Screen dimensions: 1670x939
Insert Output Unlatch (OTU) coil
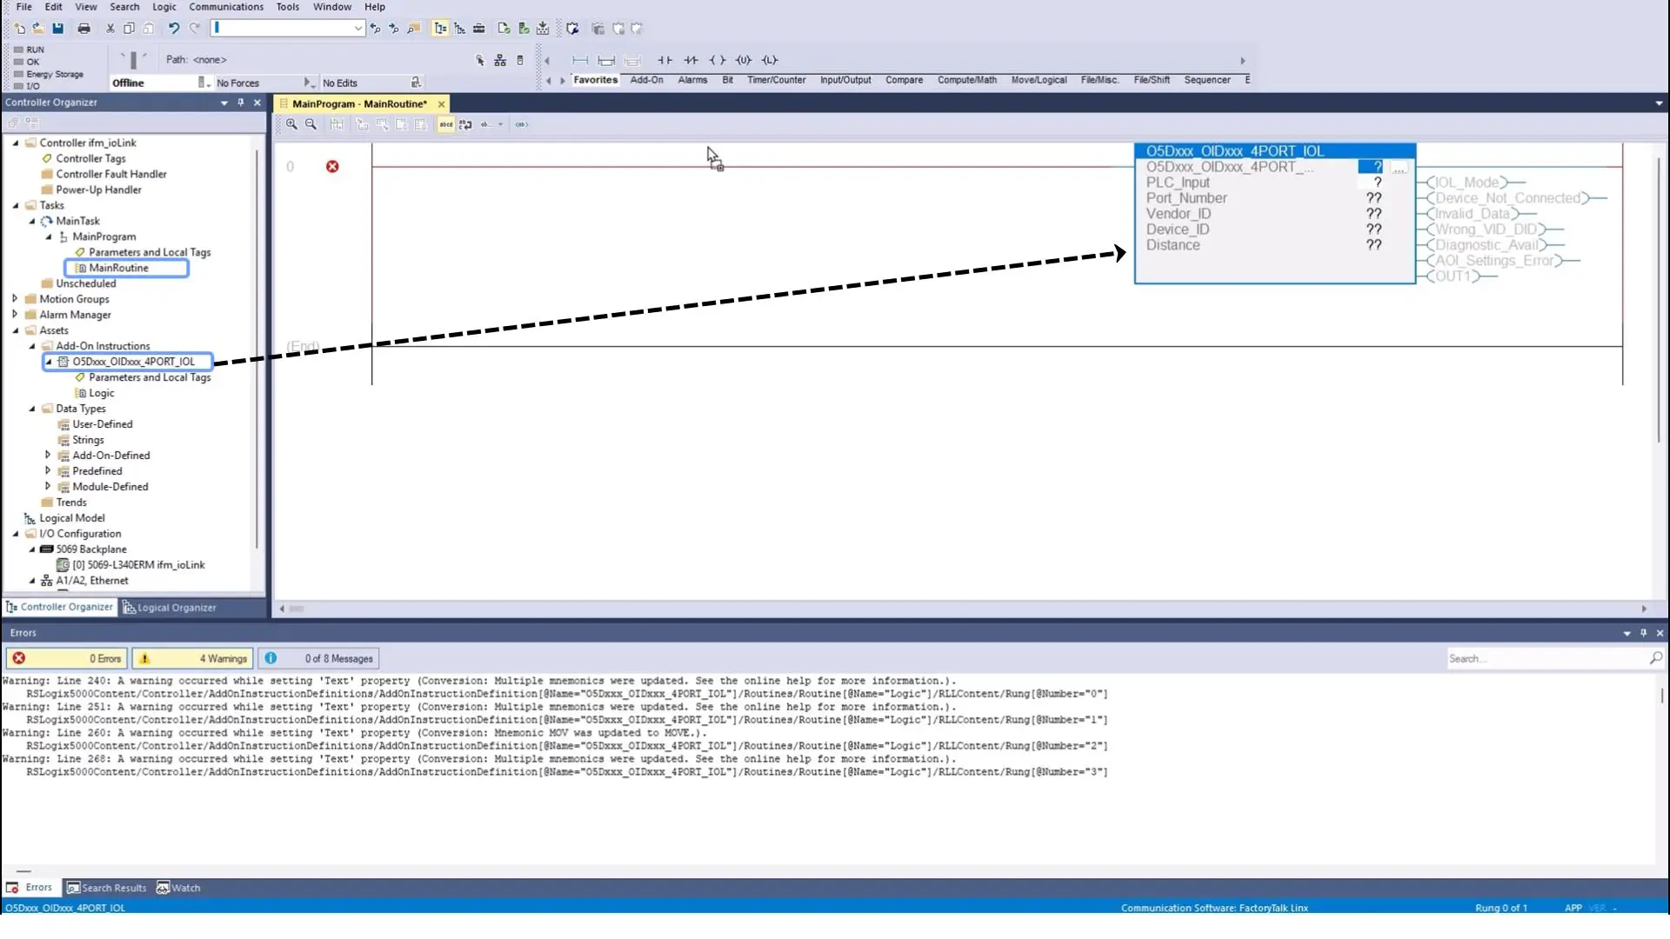[x=743, y=60]
